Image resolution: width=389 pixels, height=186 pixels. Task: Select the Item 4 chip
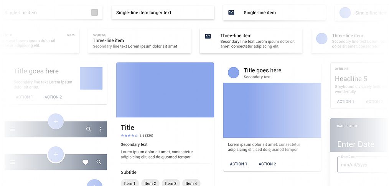coord(191,183)
